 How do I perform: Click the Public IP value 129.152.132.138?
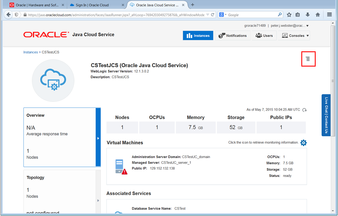click(162, 168)
